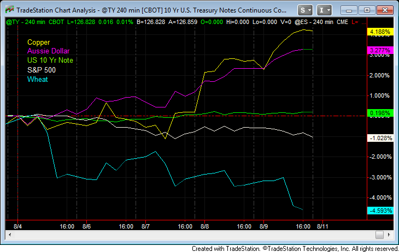This screenshot has height=252, width=399.
Task: Click the 0.01% change text
Action: click(125, 22)
